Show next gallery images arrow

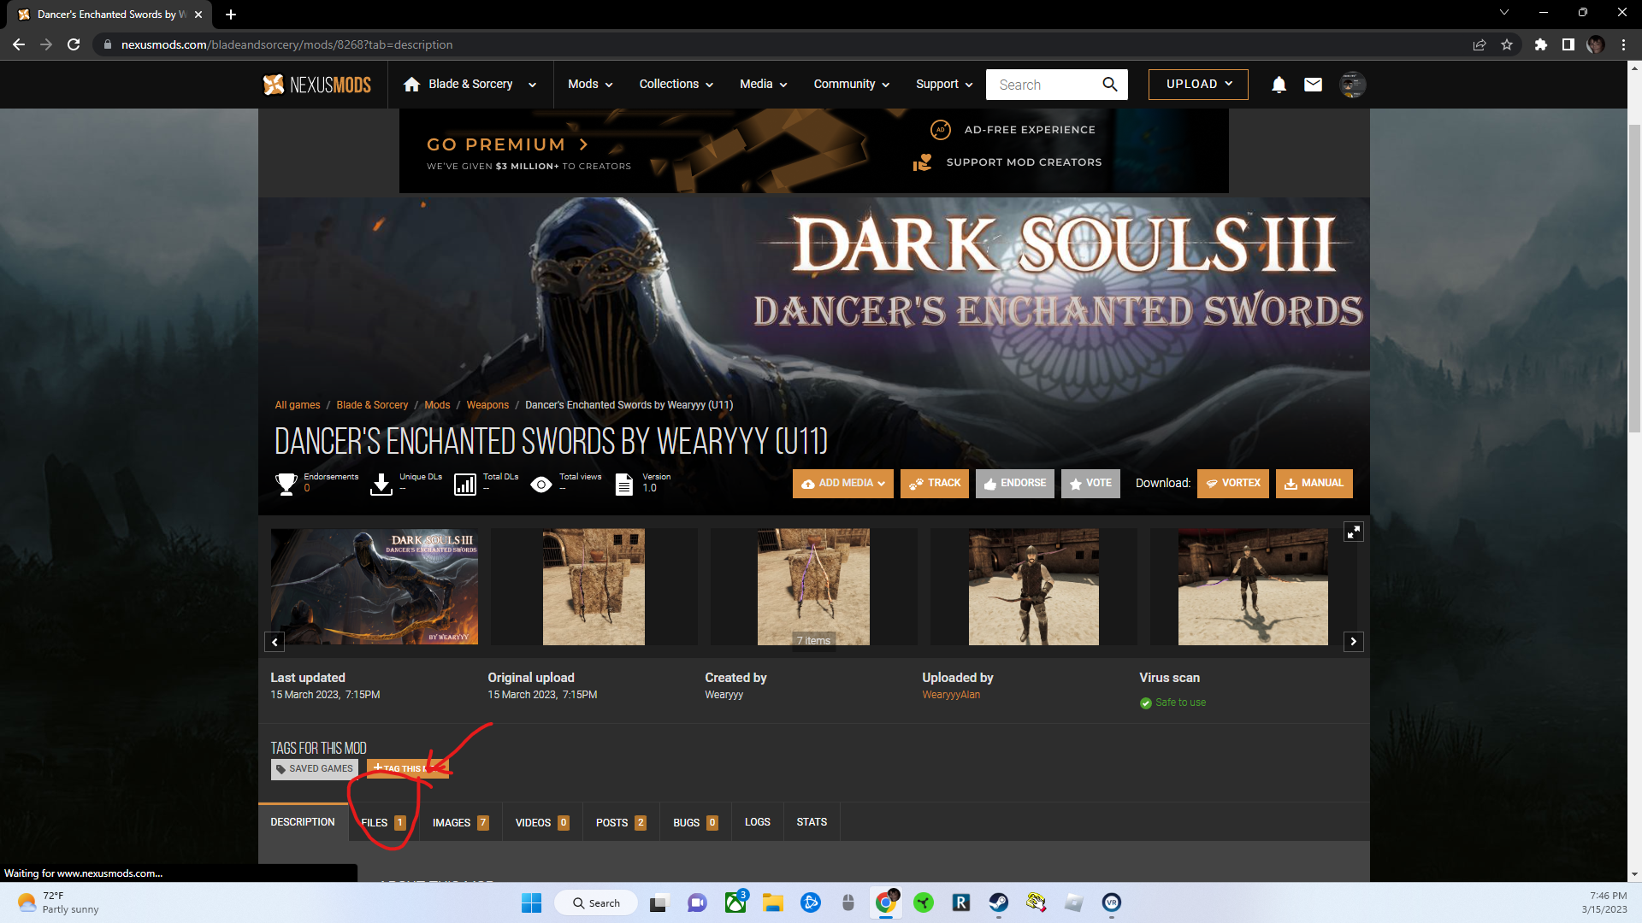click(1353, 641)
